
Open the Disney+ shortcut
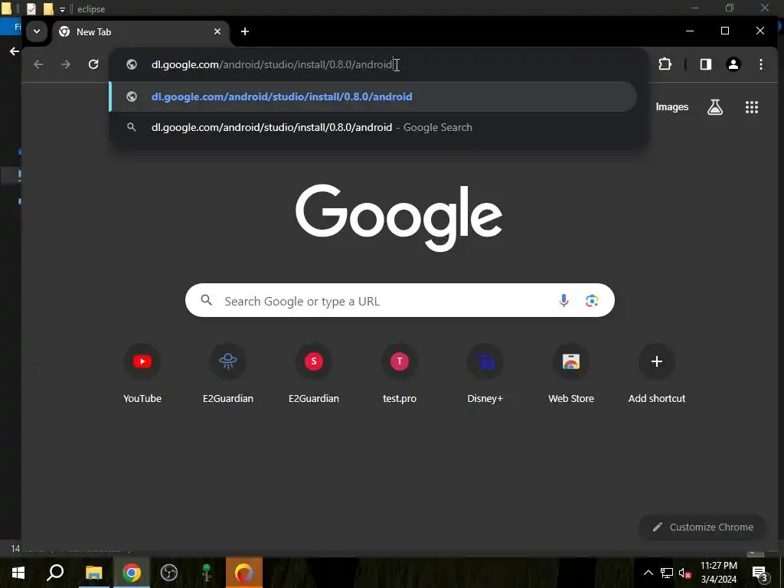click(485, 374)
